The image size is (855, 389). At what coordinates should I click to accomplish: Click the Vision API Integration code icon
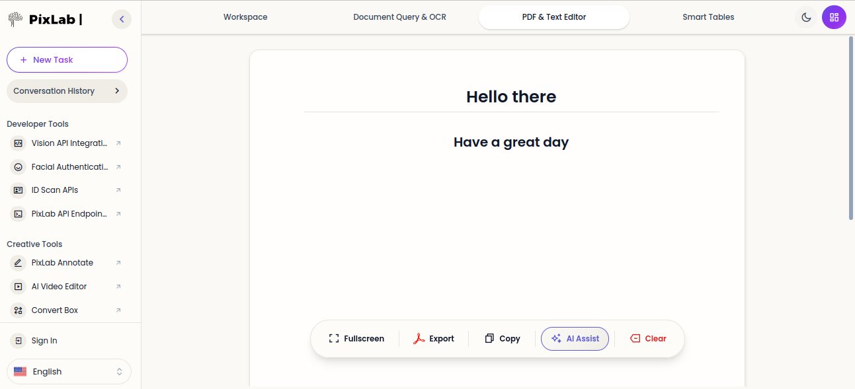click(18, 143)
